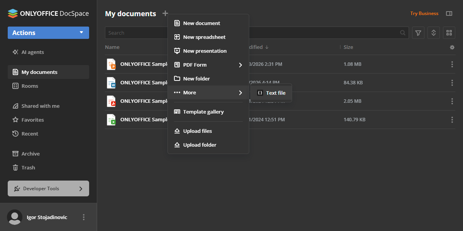Click the 140.79 KB size value
The height and width of the screenshot is (231, 463).
tap(354, 120)
